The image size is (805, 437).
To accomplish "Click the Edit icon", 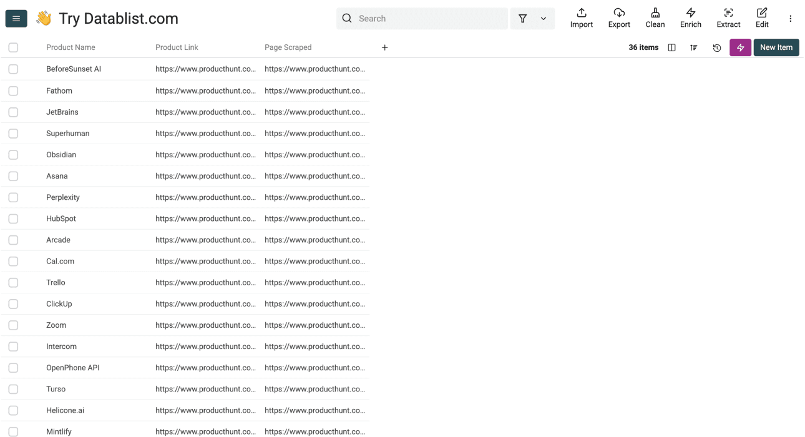I will click(x=761, y=18).
